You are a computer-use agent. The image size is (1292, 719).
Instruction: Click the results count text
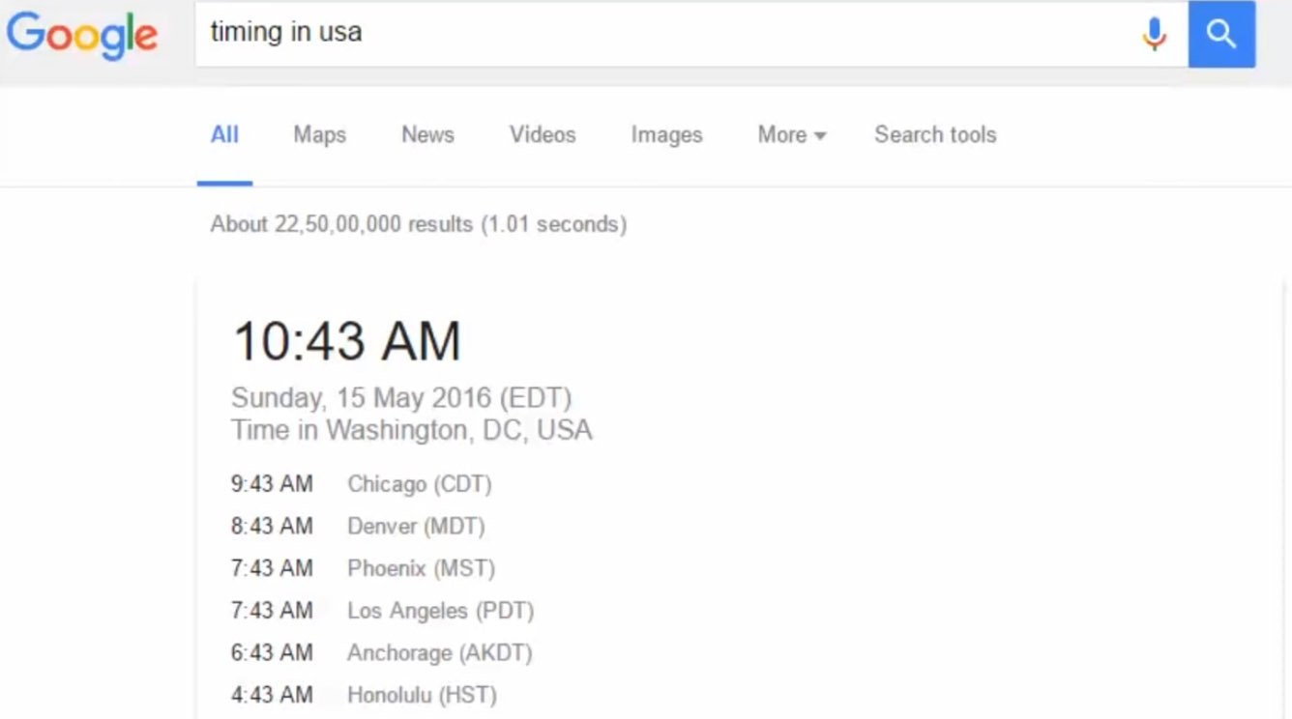coord(418,224)
